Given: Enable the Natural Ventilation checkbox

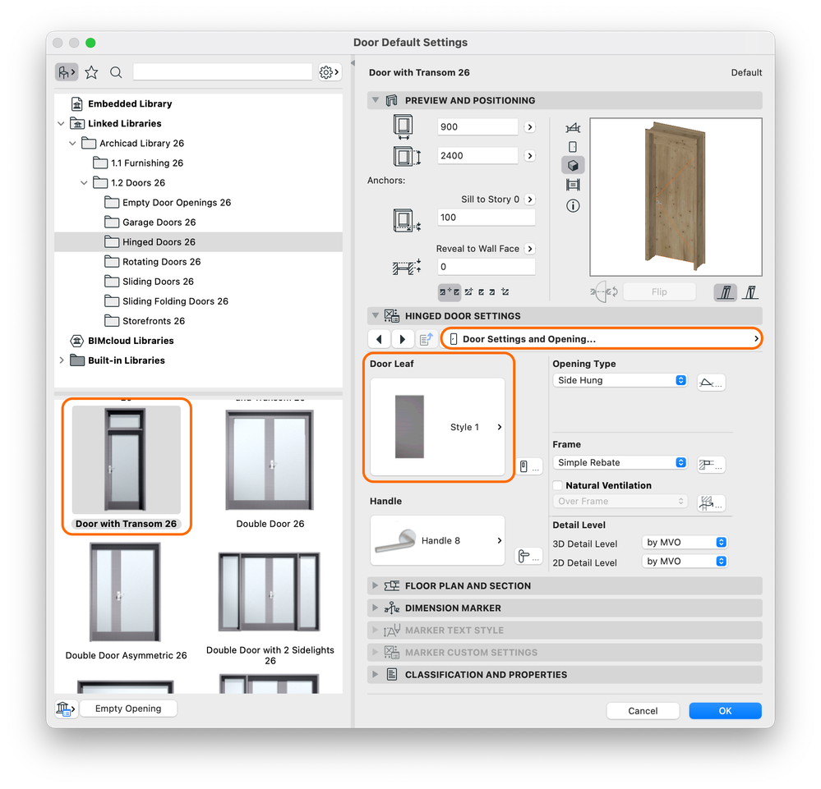Looking at the screenshot, I should click(558, 485).
